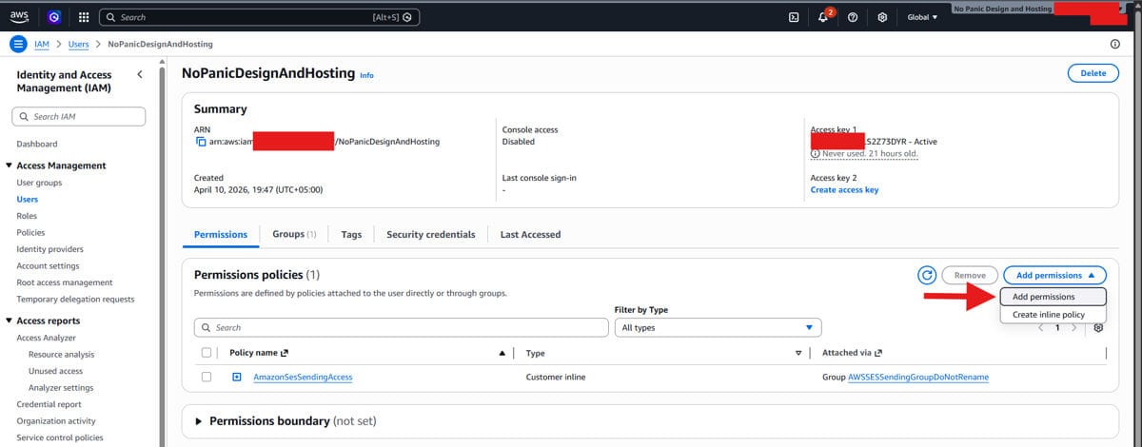Screen dimensions: 1142x447
Task: Open Organization activity in the sidebar
Action: 55,420
